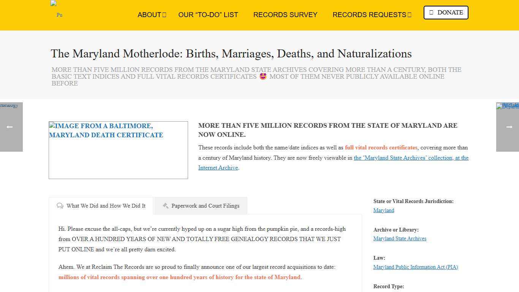Screen dimensions: 519x292
Task: Open the 'full vital records certificates' link
Action: tap(381, 148)
